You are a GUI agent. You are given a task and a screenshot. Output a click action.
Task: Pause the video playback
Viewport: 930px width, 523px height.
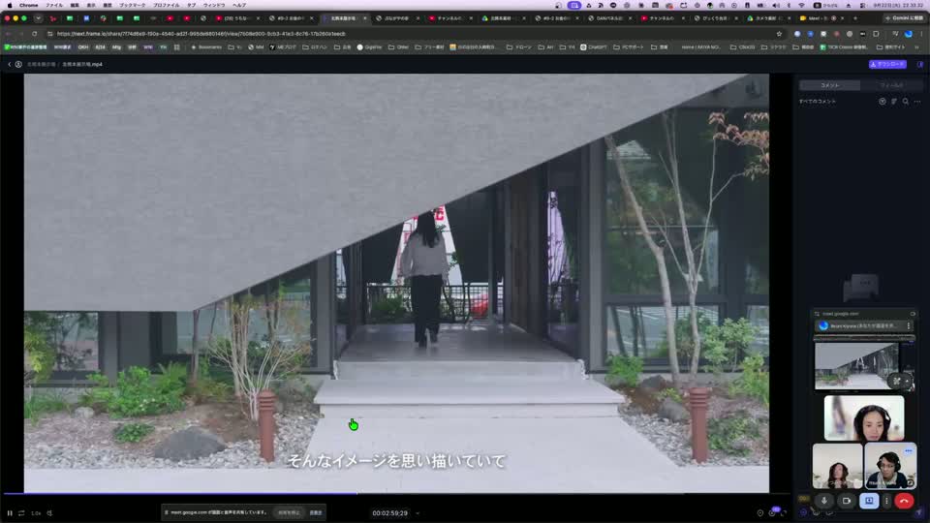click(x=10, y=513)
